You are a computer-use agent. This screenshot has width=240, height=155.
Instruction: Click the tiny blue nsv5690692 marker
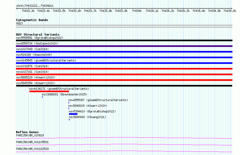[69, 120]
